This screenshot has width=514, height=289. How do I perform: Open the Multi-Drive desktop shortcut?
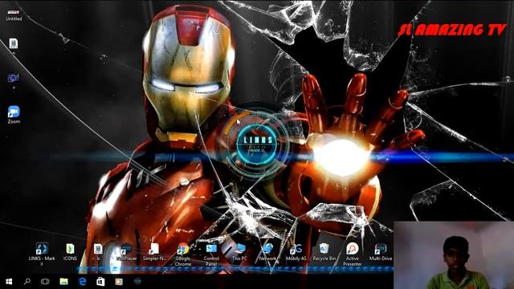pos(381,251)
